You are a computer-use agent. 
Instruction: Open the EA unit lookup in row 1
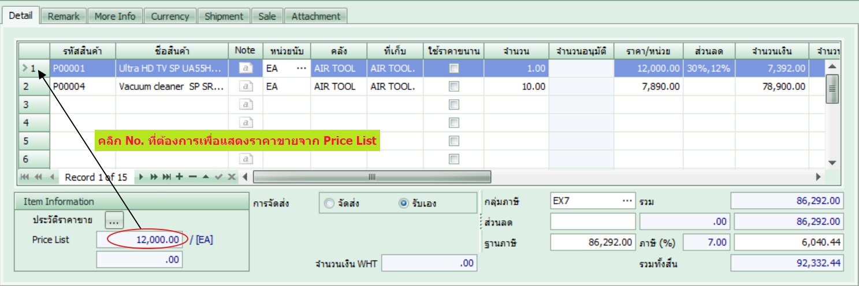(301, 69)
